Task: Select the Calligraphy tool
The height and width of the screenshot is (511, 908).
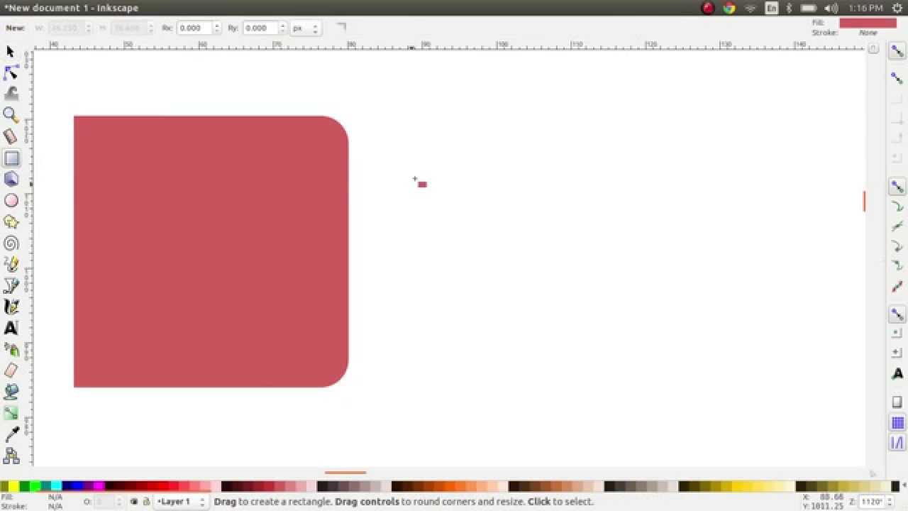Action: [x=11, y=307]
